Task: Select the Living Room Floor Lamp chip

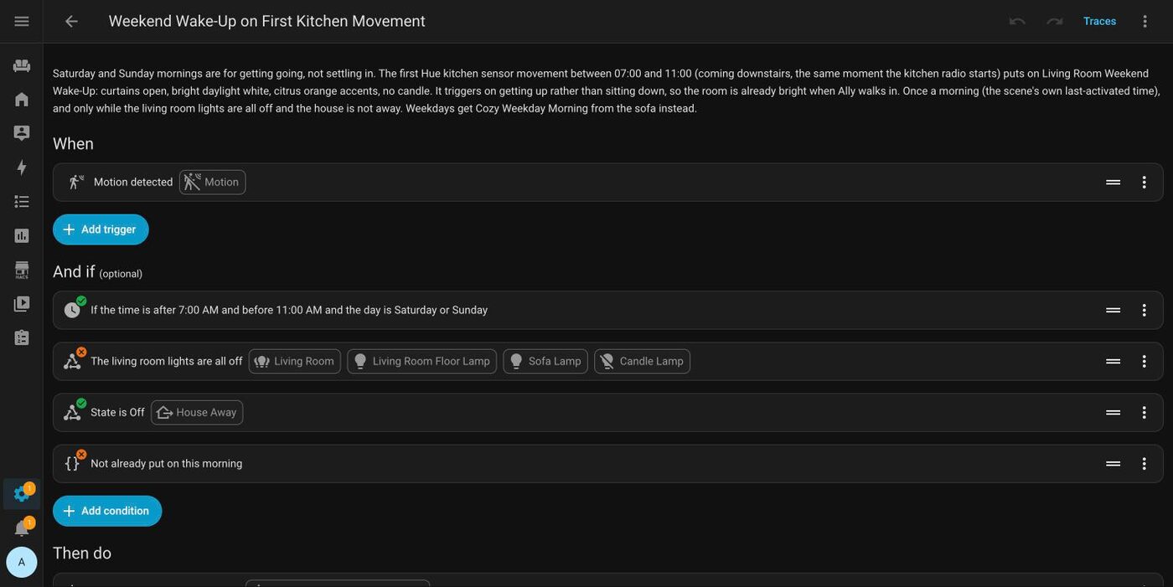Action: (x=422, y=362)
